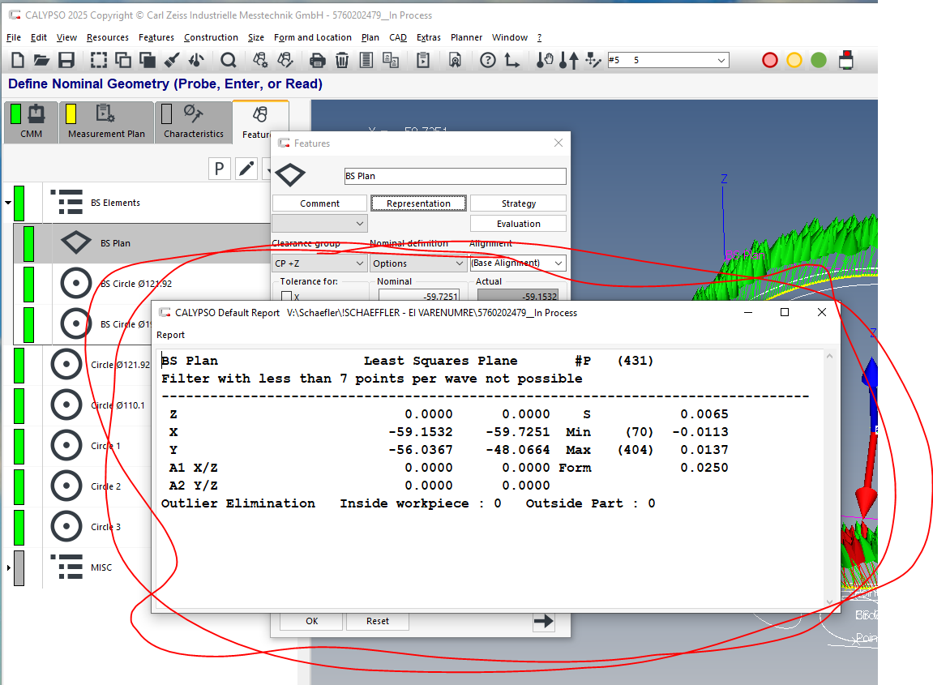Open file using the folder toolbar icon

point(41,60)
